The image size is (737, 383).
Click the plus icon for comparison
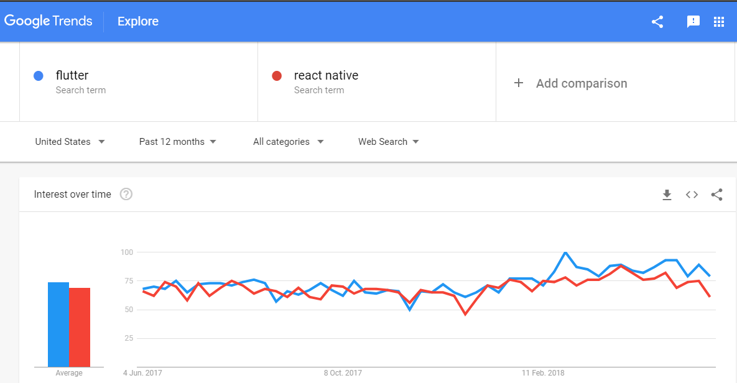pos(519,83)
